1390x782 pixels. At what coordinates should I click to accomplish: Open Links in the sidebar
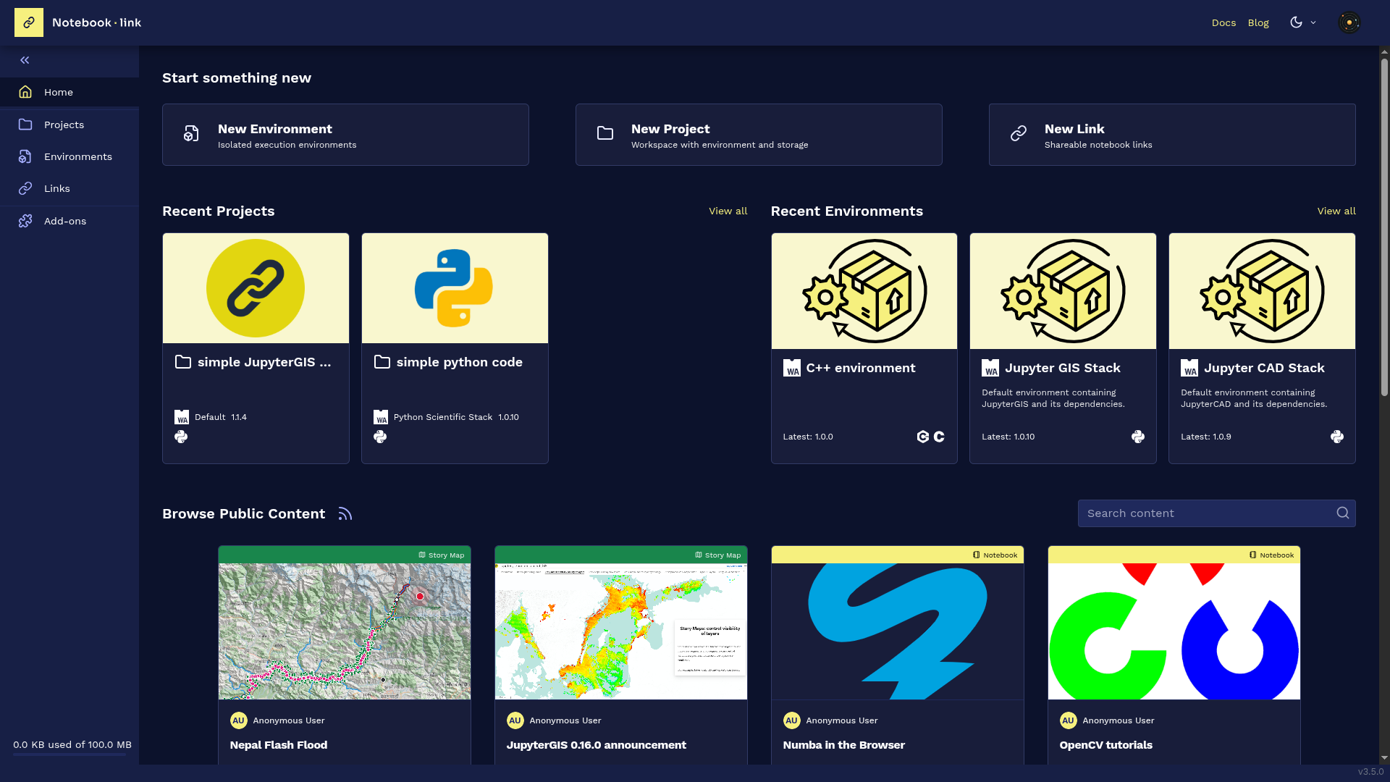click(69, 188)
